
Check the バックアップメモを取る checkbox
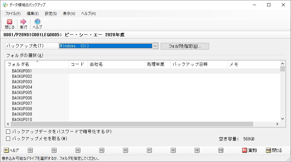pyautogui.click(x=8, y=139)
